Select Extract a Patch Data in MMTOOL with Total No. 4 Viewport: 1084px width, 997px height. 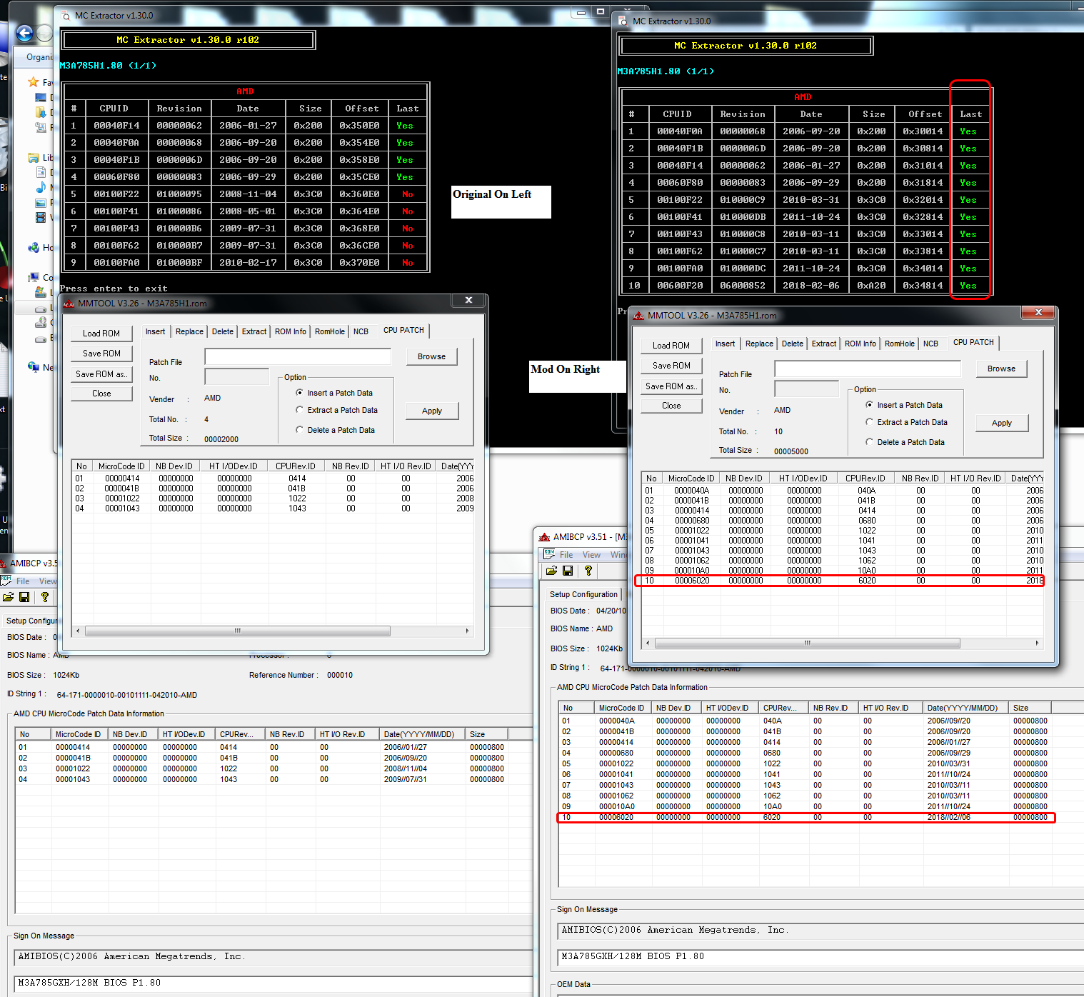pyautogui.click(x=336, y=410)
